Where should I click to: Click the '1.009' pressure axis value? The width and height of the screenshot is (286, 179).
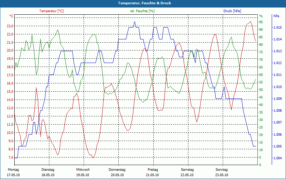click(x=277, y=99)
